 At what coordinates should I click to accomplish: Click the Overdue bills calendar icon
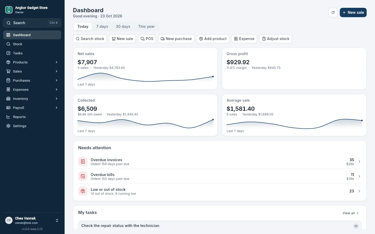tap(83, 176)
